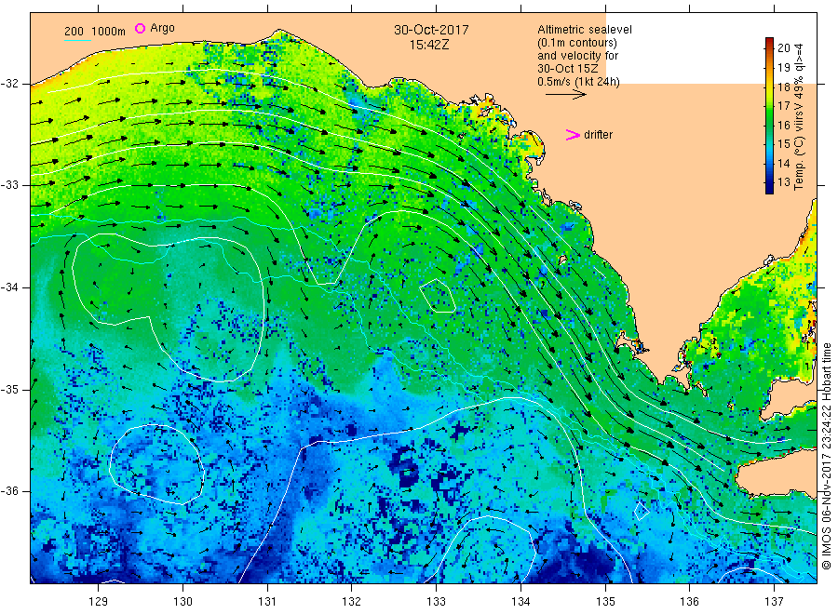The image size is (838, 614).
Task: Click the temperature color bar
Action: coord(769,115)
